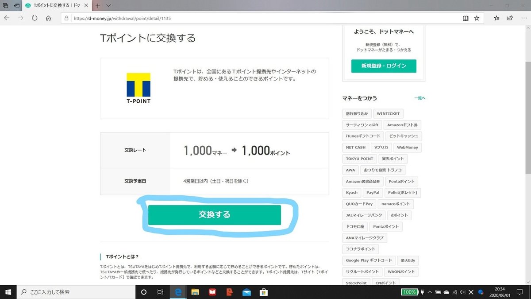Add this page to favorites via star icon
The image size is (531, 299).
(477, 18)
